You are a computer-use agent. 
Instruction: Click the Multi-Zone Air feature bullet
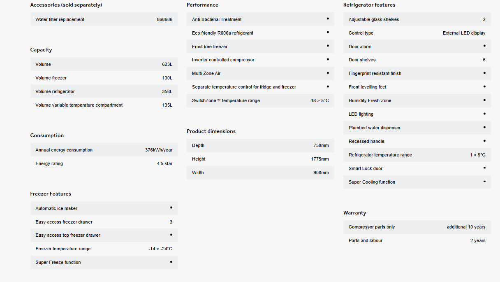(328, 73)
